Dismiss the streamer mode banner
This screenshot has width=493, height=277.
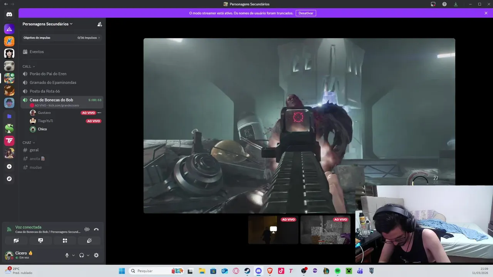click(486, 13)
